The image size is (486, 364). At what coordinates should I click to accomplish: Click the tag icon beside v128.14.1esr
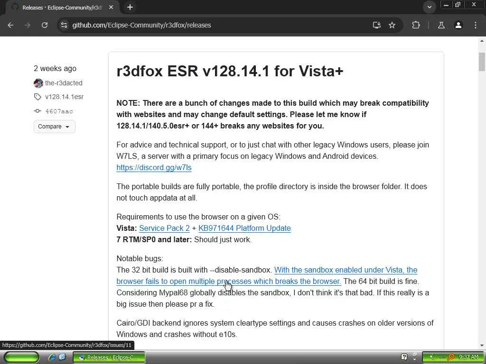coord(37,97)
